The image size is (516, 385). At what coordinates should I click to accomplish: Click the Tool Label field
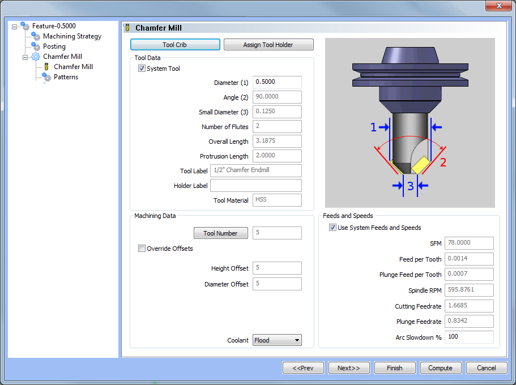pos(256,170)
